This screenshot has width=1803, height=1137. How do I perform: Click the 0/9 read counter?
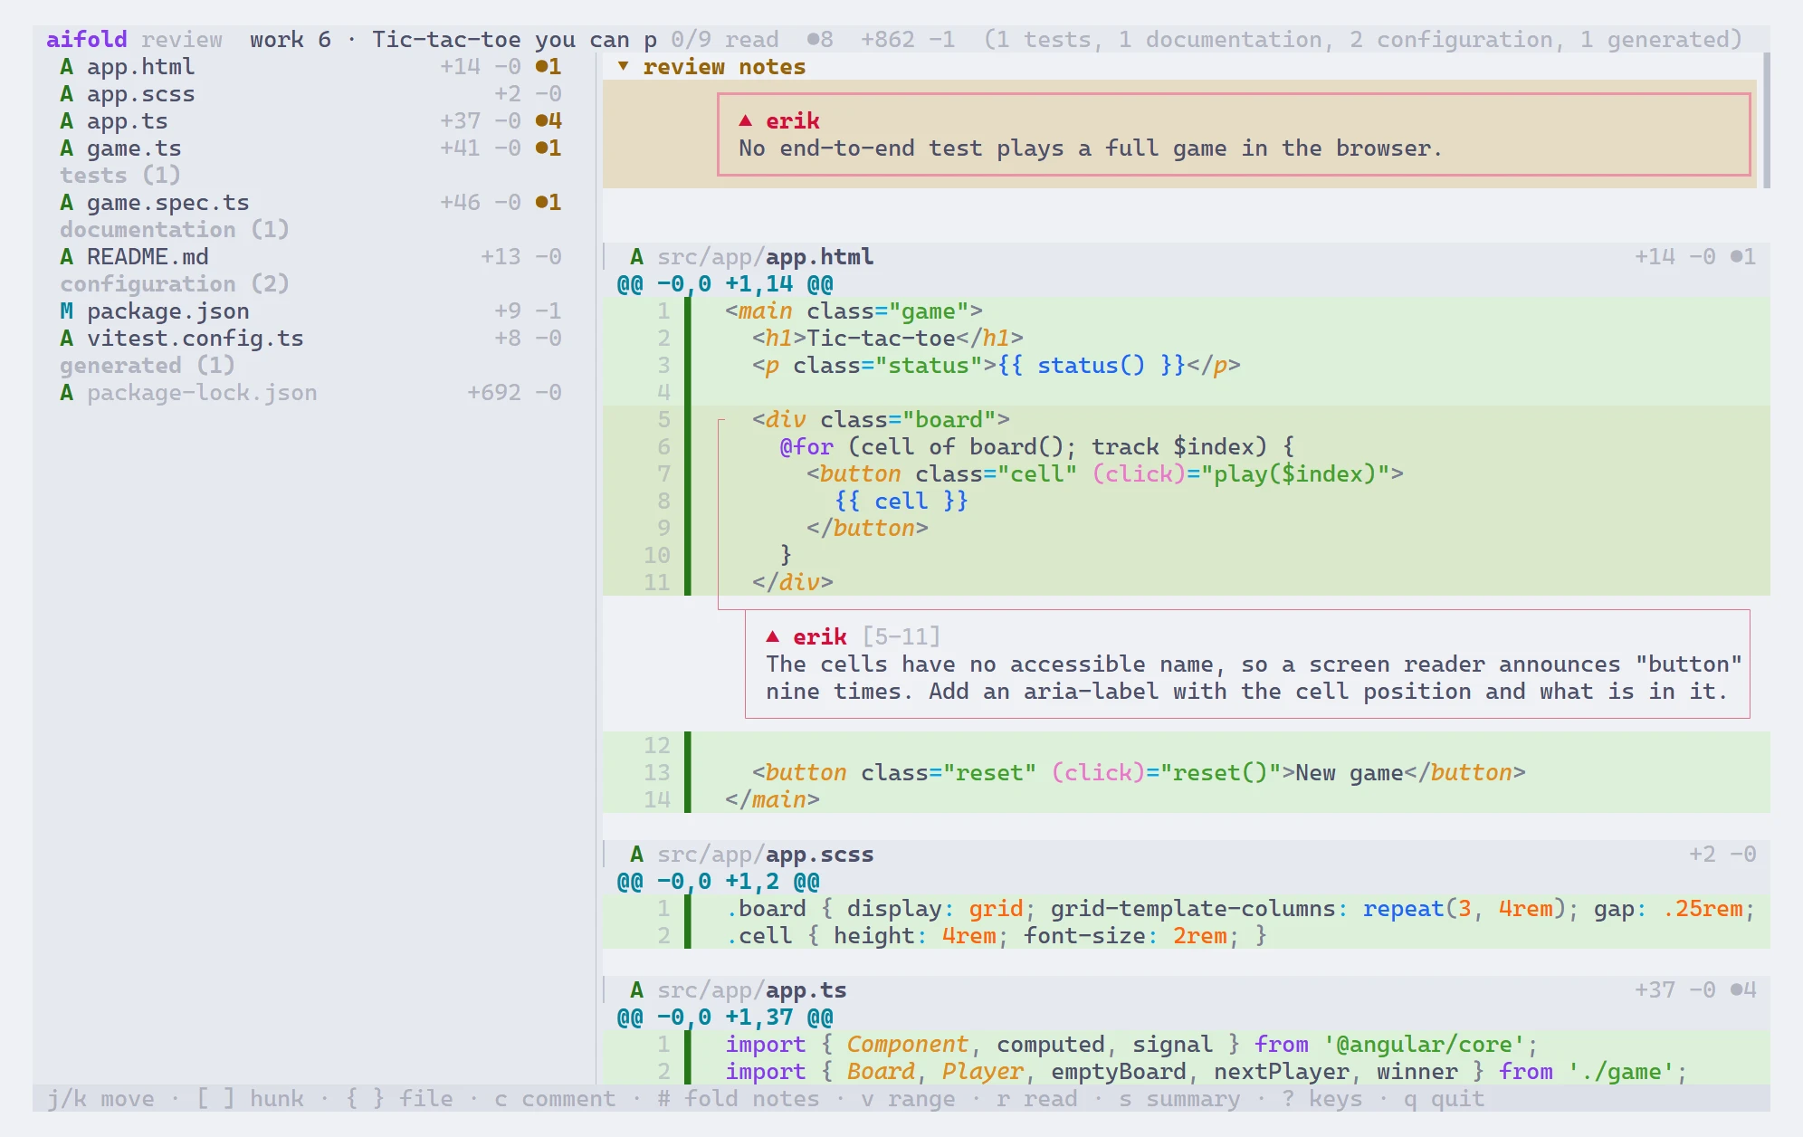725,40
